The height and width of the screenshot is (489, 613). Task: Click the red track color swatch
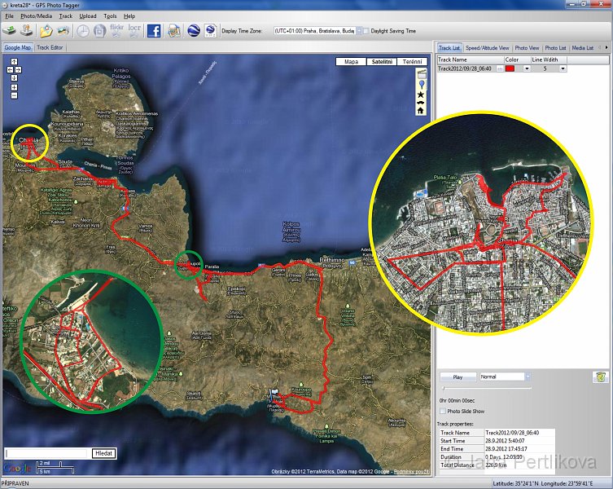click(x=510, y=68)
